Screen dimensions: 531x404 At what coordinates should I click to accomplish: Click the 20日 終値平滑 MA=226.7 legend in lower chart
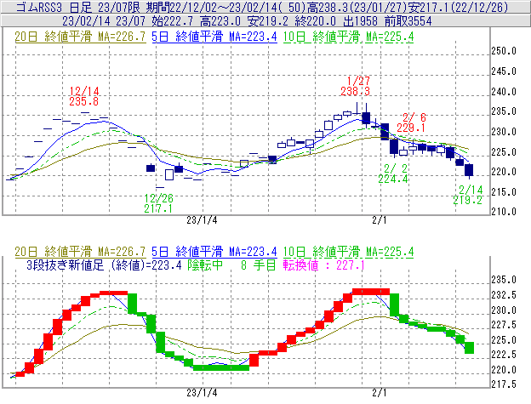click(x=80, y=252)
